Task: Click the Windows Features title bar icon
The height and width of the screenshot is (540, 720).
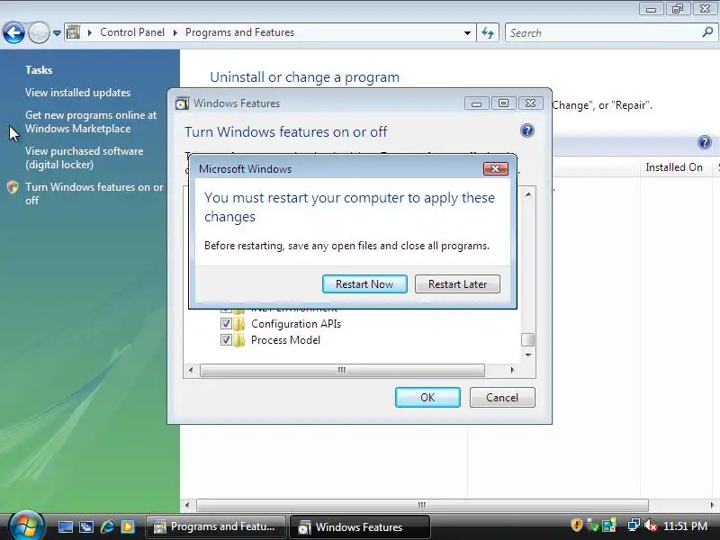Action: coord(183,103)
